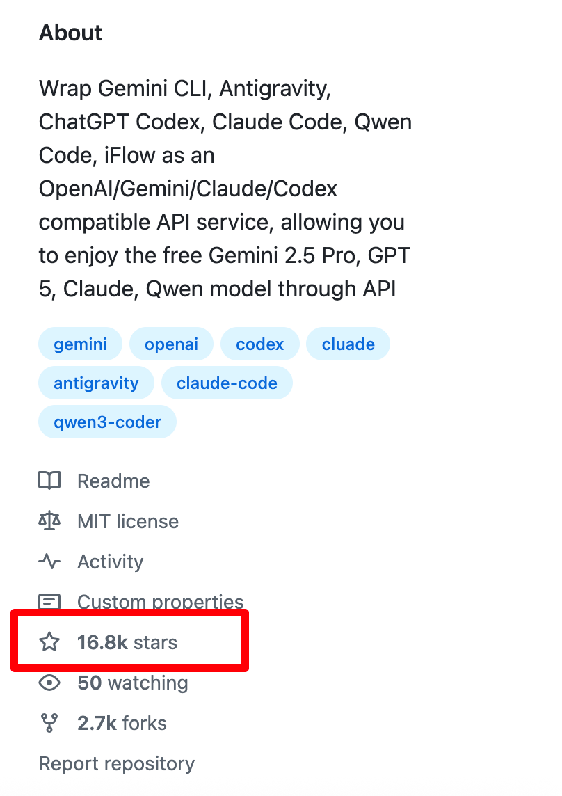Click the qwen3-coder topic tag
The height and width of the screenshot is (796, 562).
pyautogui.click(x=107, y=422)
